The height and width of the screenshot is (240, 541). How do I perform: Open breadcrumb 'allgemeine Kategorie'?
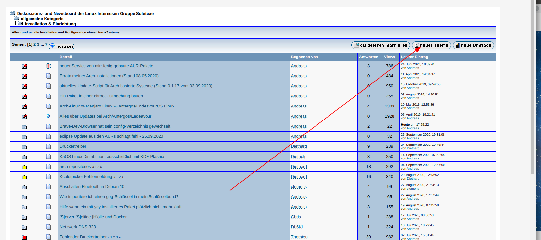click(x=42, y=19)
